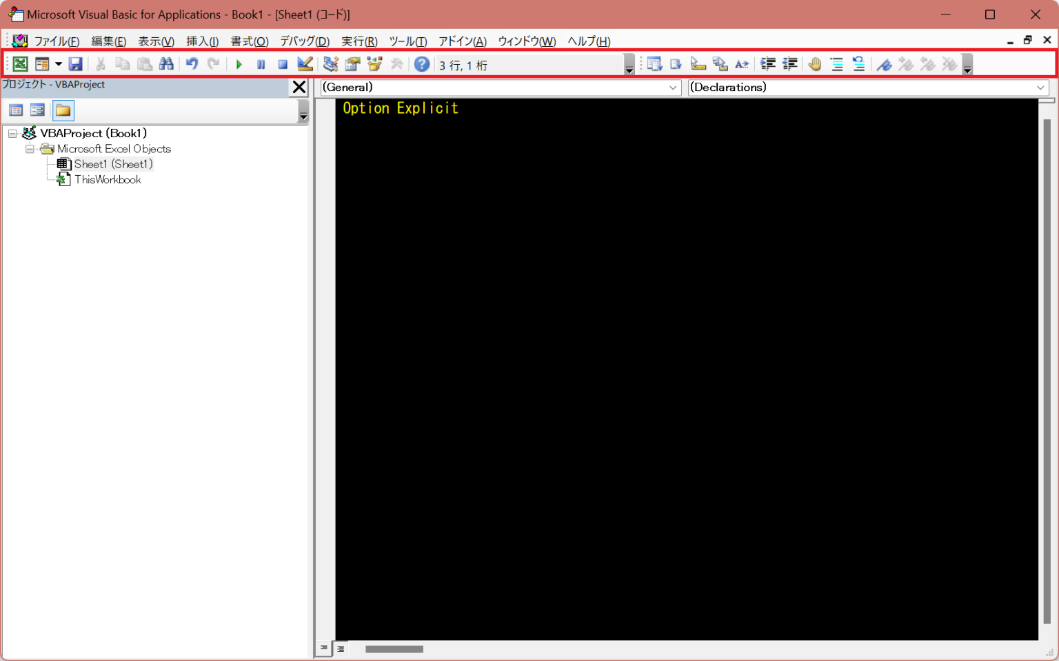The image size is (1059, 661).
Task: Select ThisWorkbook in the project tree
Action: pyautogui.click(x=107, y=179)
